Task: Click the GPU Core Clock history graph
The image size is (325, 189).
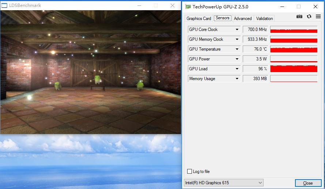Action: (x=294, y=29)
